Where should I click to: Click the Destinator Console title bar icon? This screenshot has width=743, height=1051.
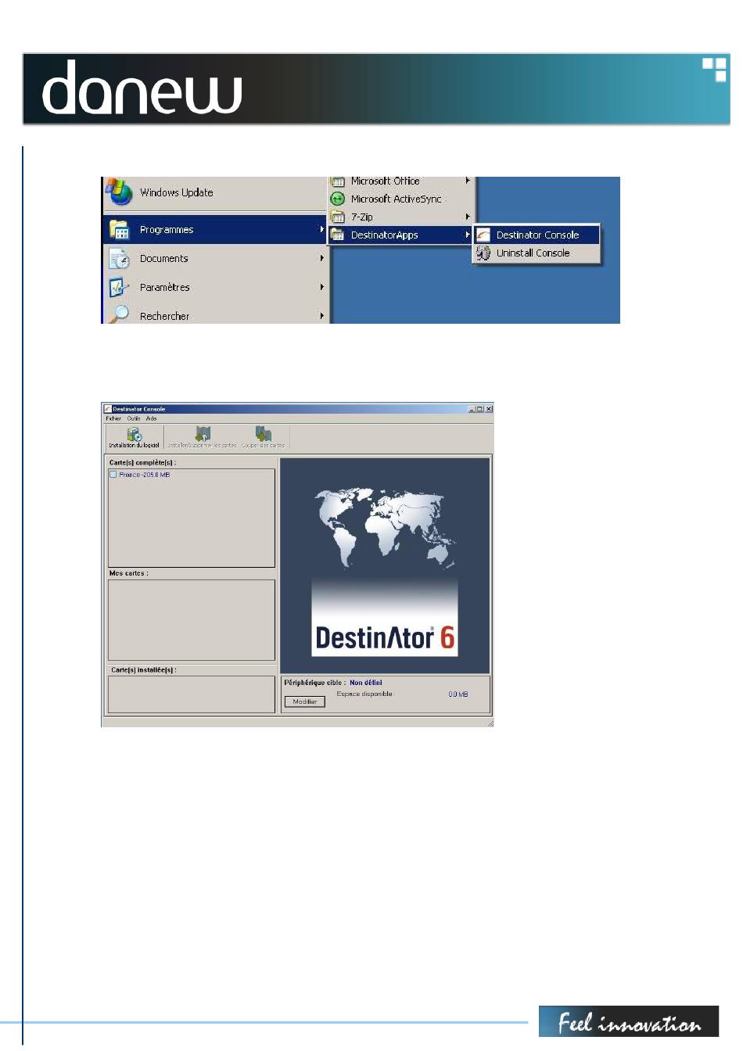(x=108, y=409)
